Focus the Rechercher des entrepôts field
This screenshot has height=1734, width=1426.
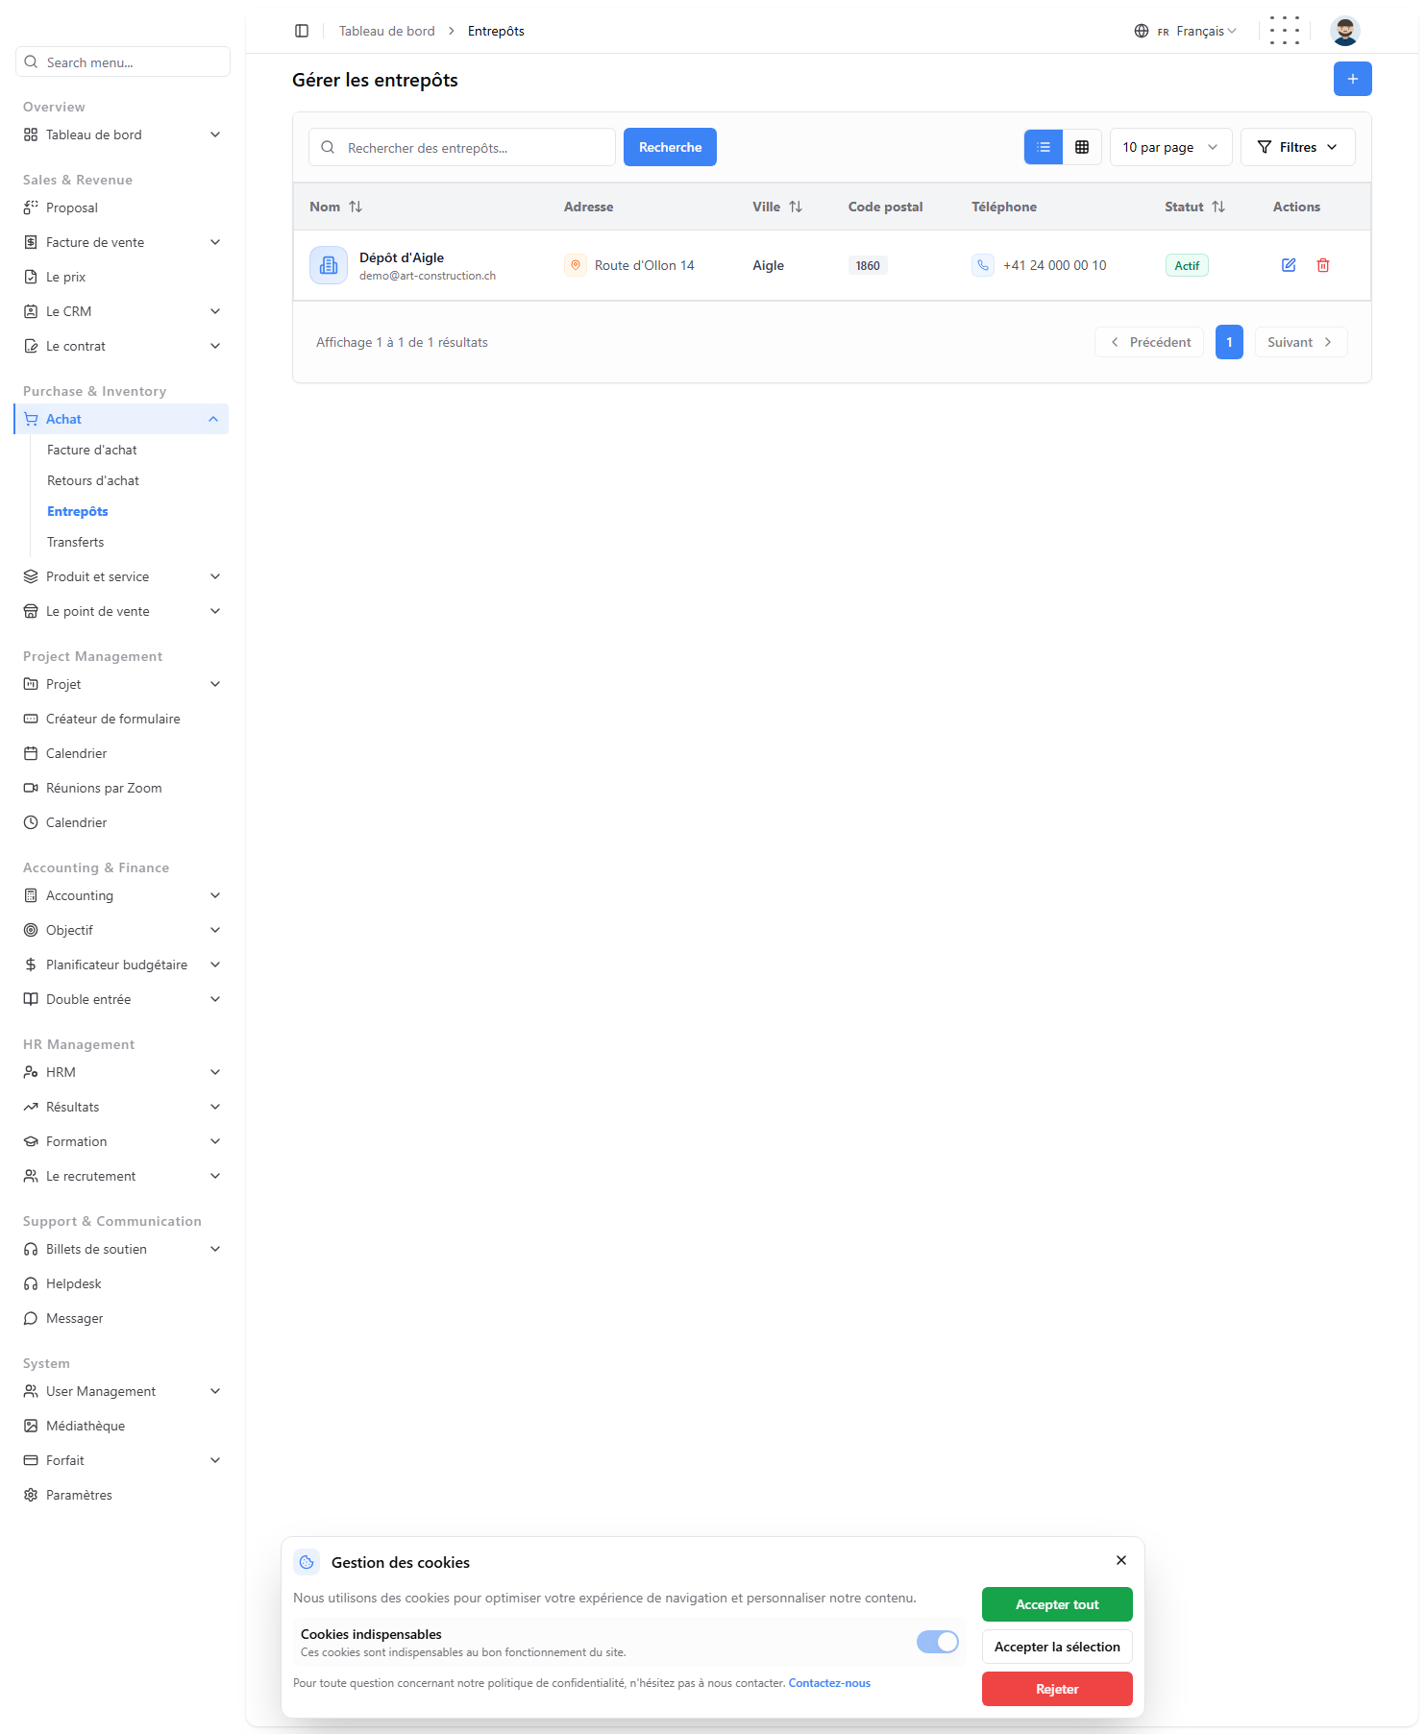click(x=462, y=147)
